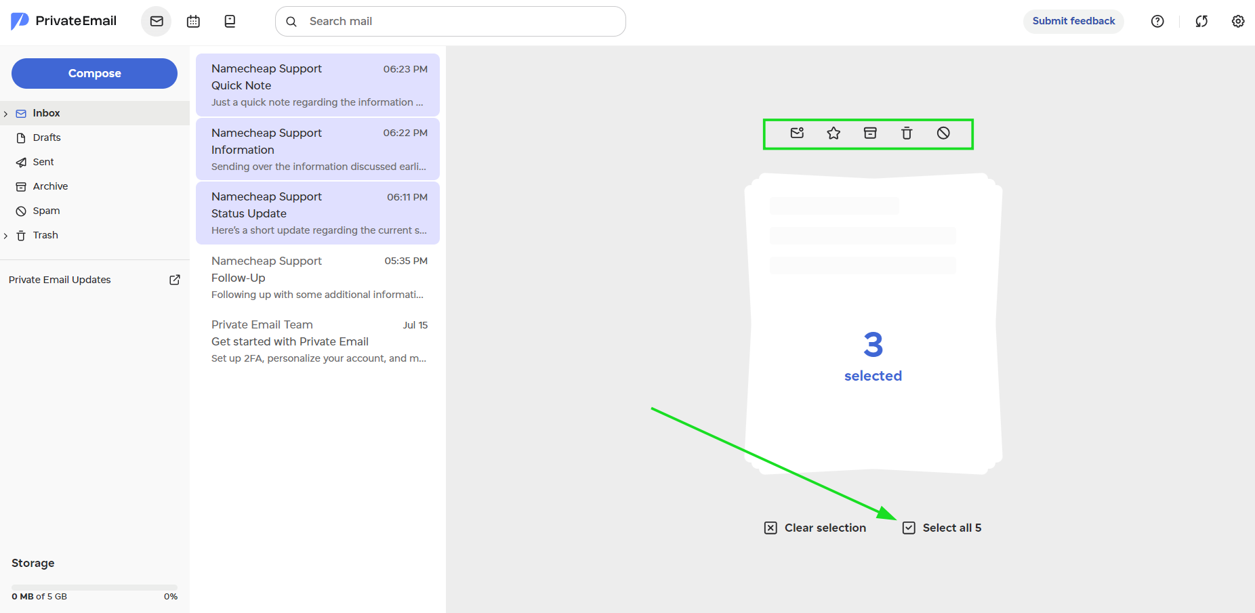This screenshot has width=1255, height=613.
Task: Archive the selected emails icon
Action: [870, 133]
